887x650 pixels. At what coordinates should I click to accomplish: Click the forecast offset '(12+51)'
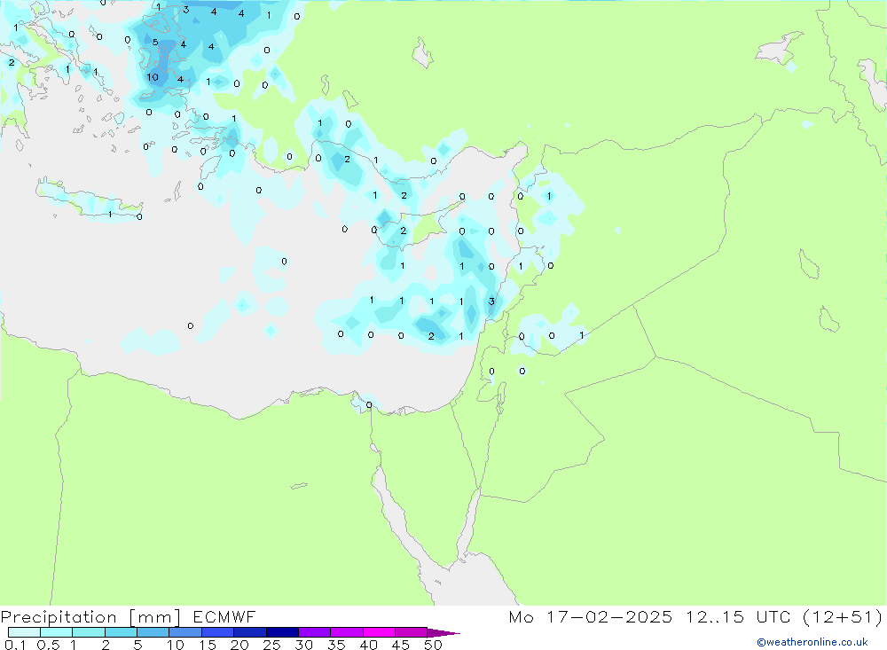[843, 616]
